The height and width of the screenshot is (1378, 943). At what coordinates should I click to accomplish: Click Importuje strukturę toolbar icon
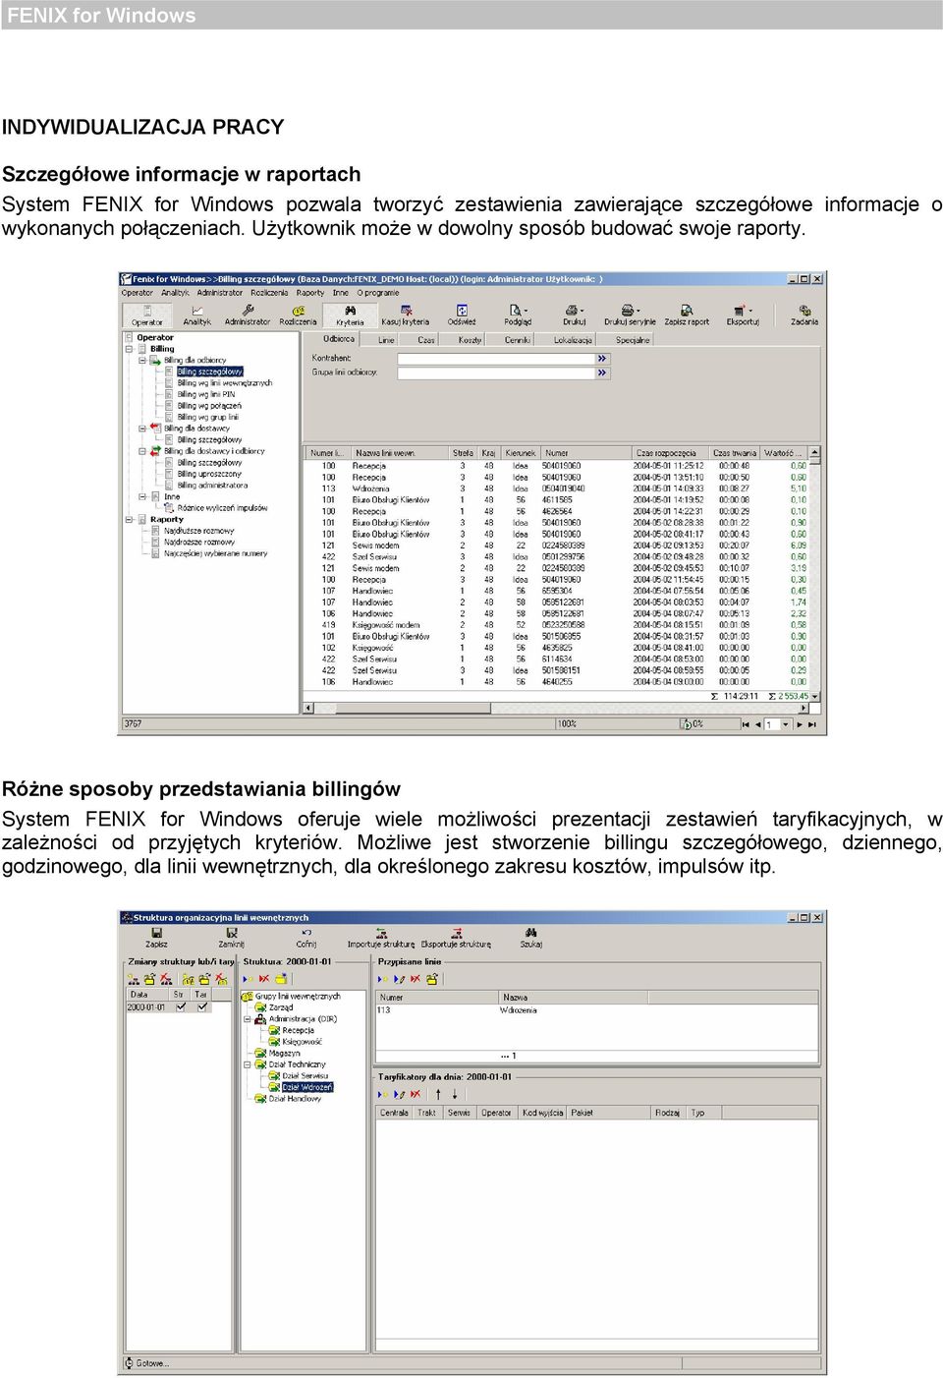pos(381,938)
